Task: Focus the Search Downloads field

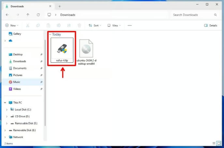Action: pos(195,15)
